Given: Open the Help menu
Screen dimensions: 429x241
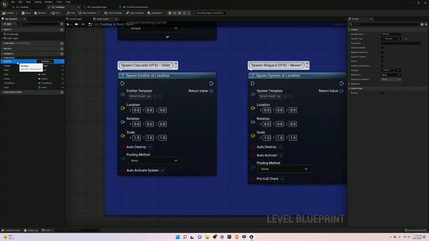Looking at the screenshot, I should [x=68, y=2].
